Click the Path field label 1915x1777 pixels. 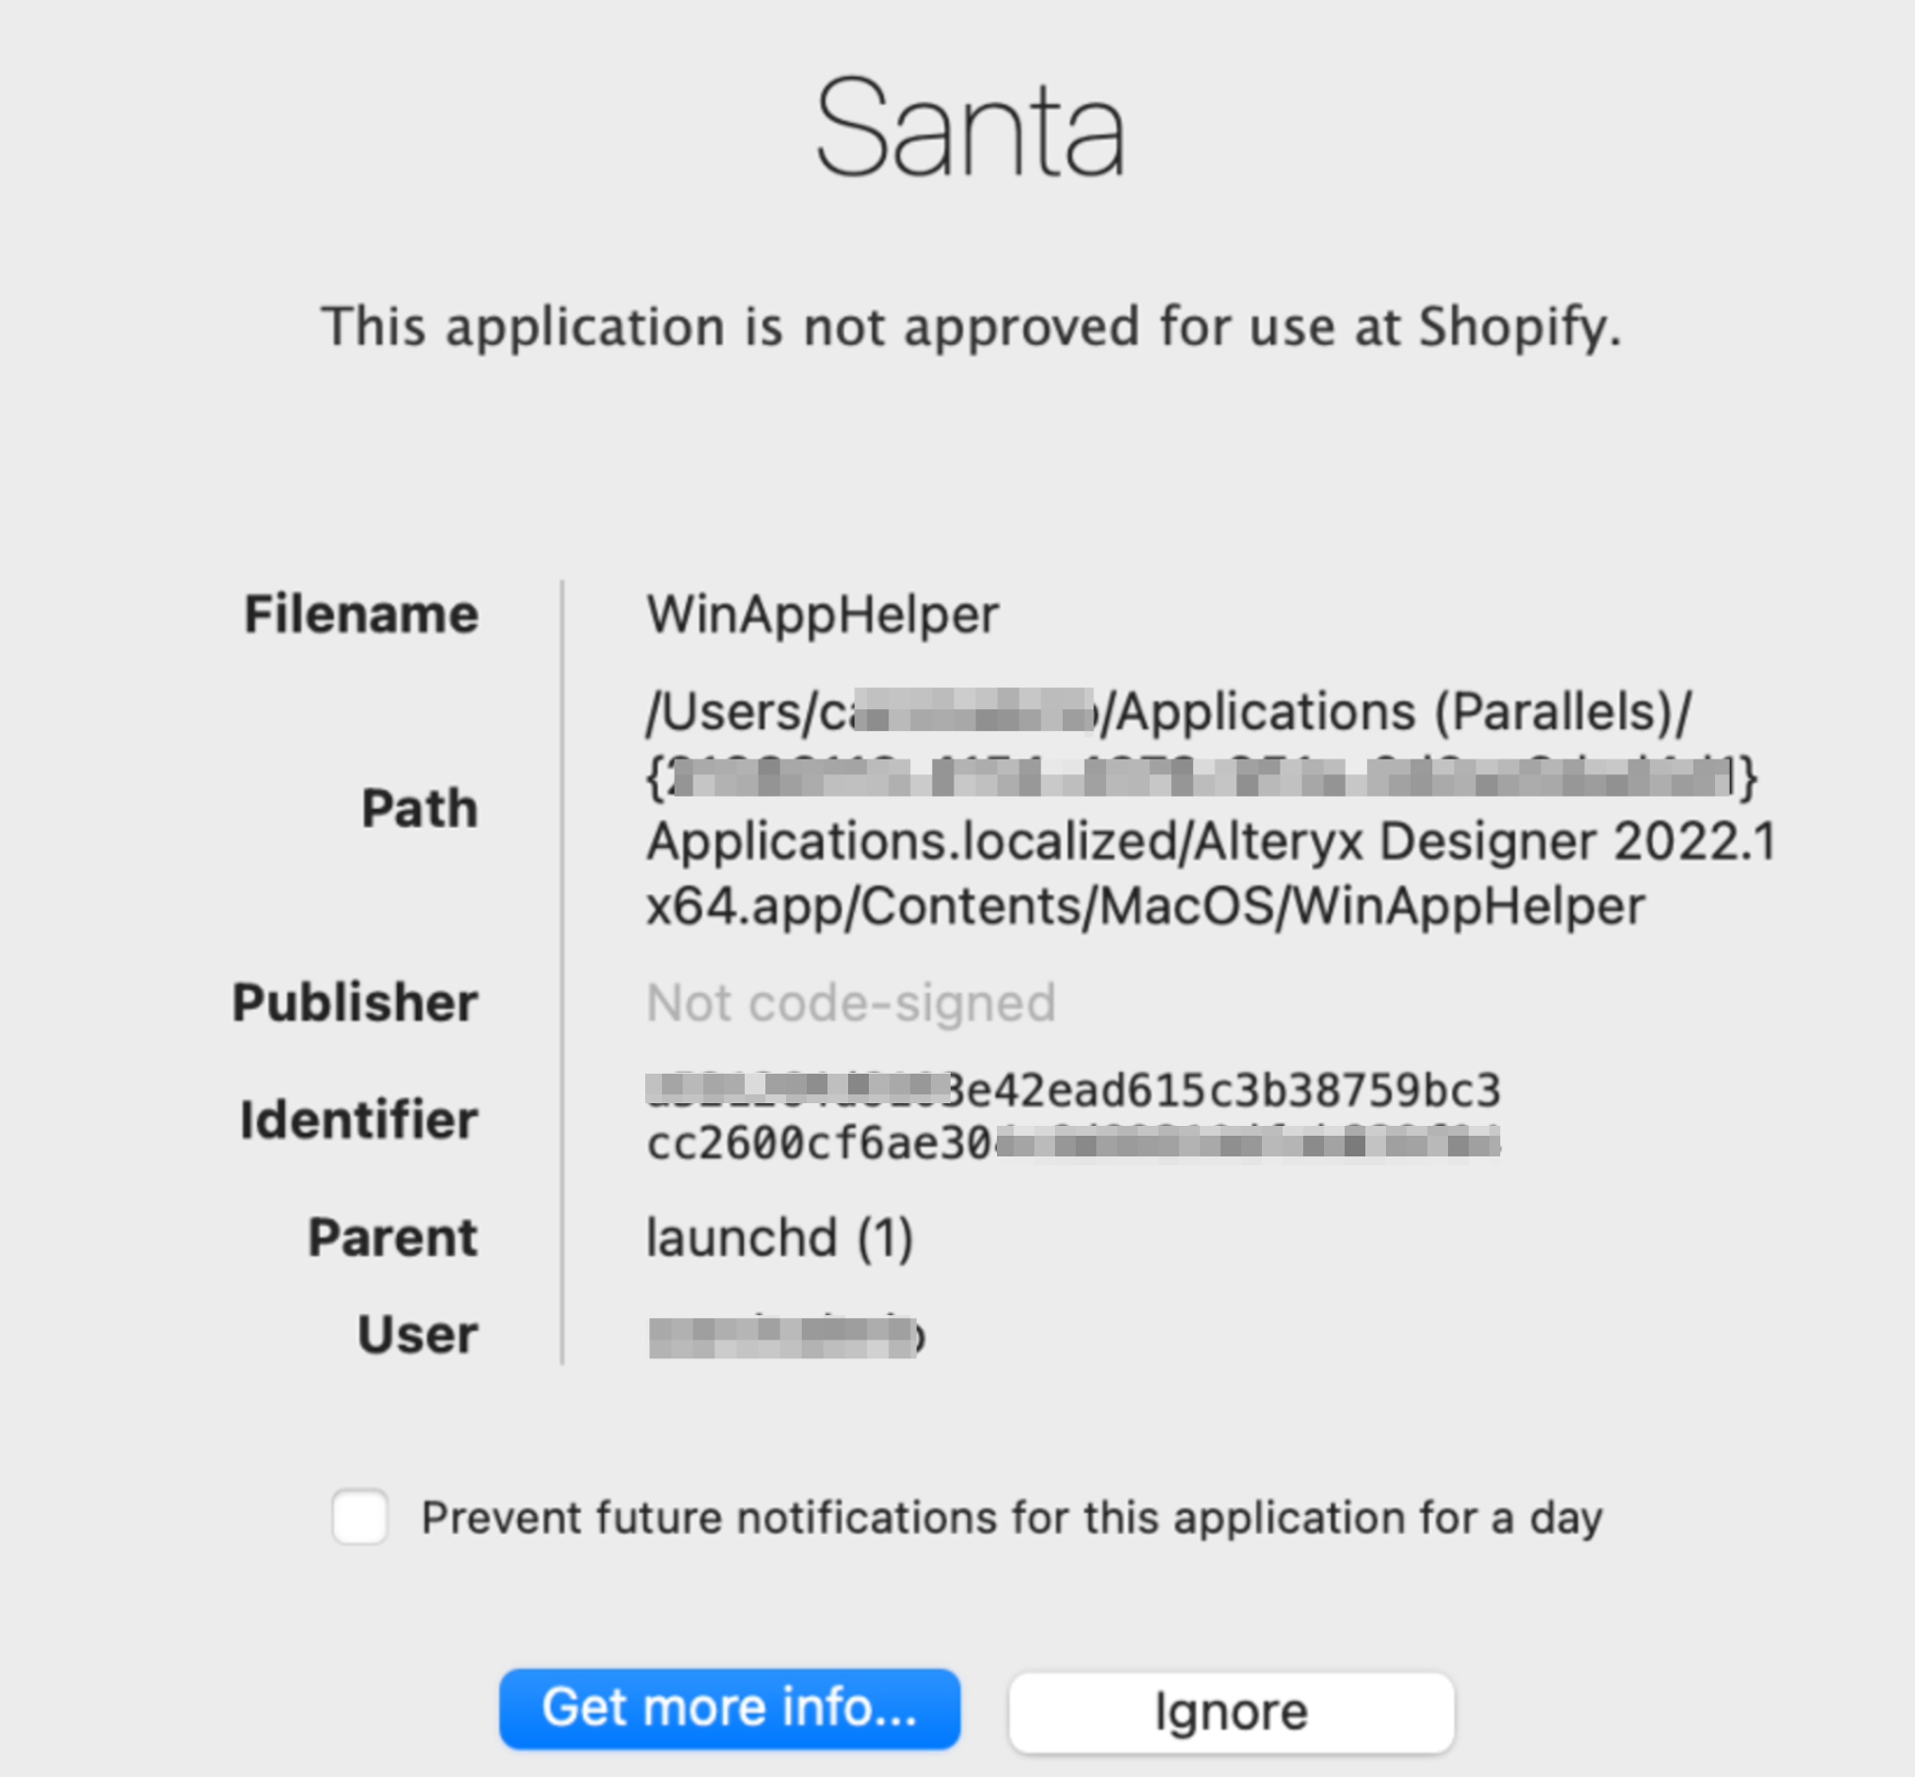[x=419, y=809]
